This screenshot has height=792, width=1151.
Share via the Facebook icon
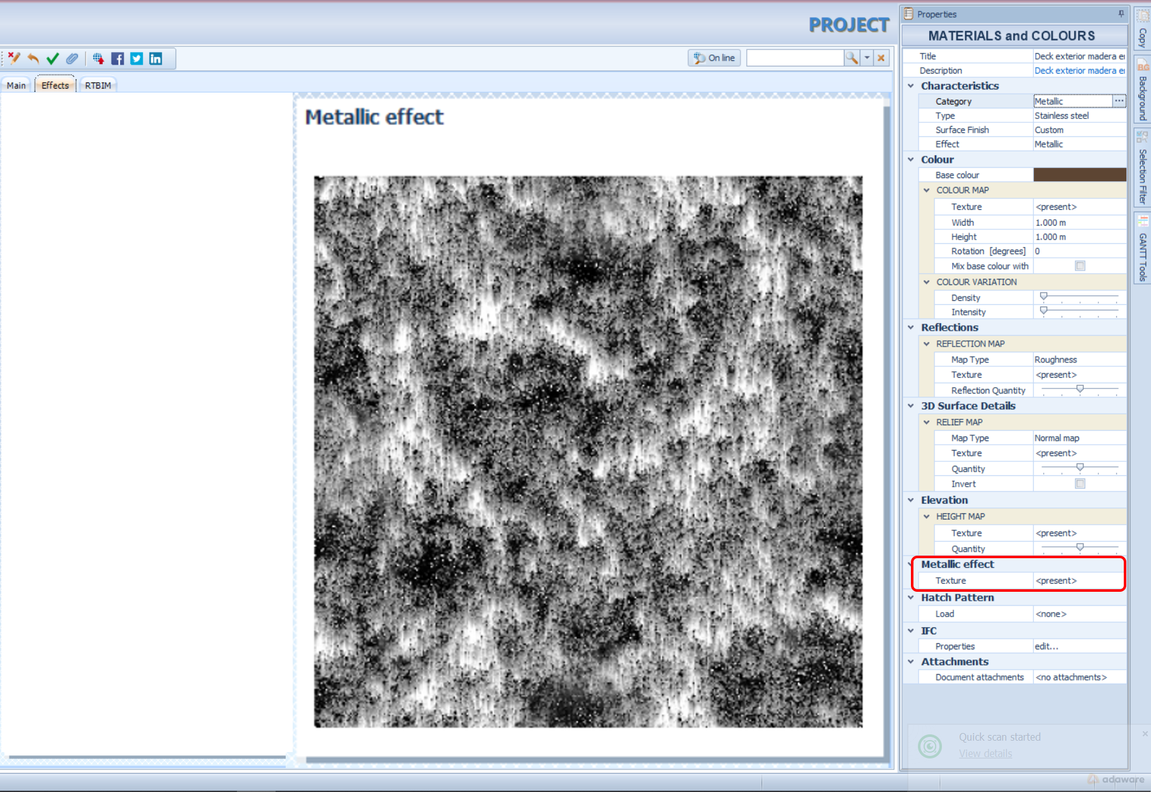tap(118, 58)
